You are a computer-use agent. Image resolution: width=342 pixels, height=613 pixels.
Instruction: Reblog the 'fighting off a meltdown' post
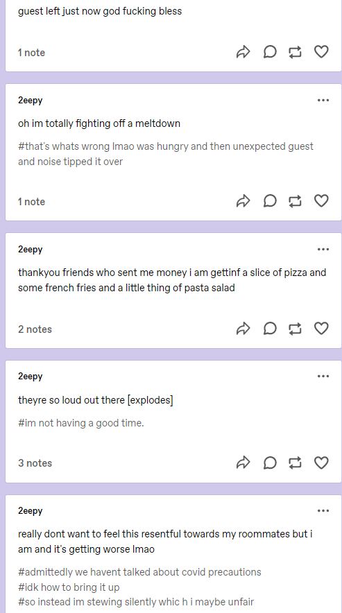pos(295,201)
